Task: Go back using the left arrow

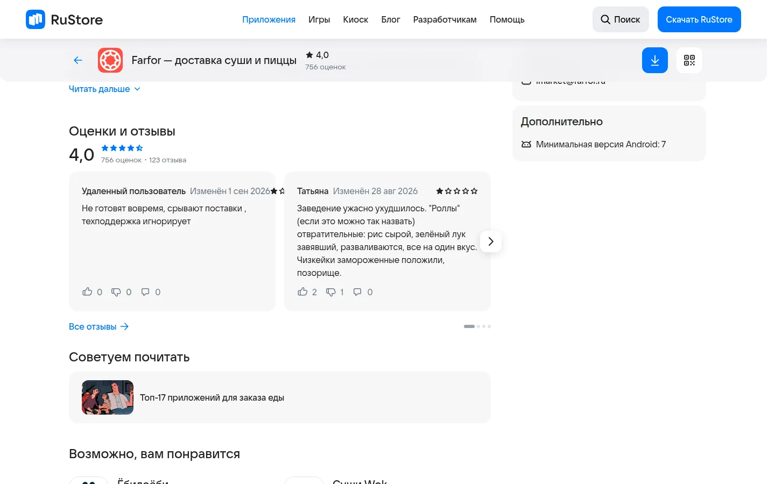Action: click(78, 60)
